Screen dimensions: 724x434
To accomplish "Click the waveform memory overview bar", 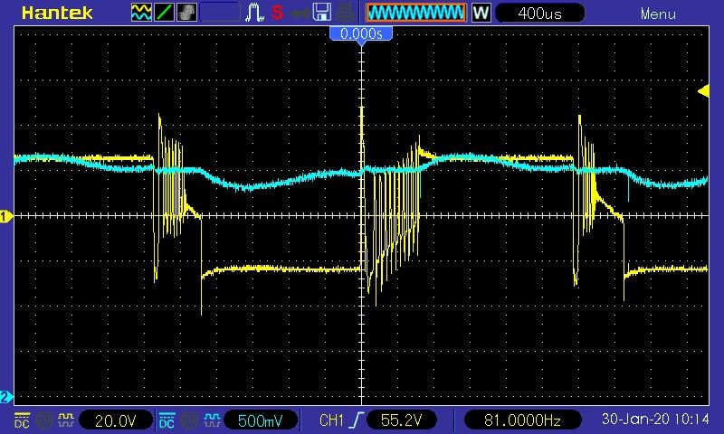I will pos(416,13).
